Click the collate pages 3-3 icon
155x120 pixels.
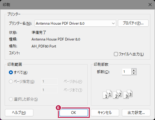pos(128,94)
